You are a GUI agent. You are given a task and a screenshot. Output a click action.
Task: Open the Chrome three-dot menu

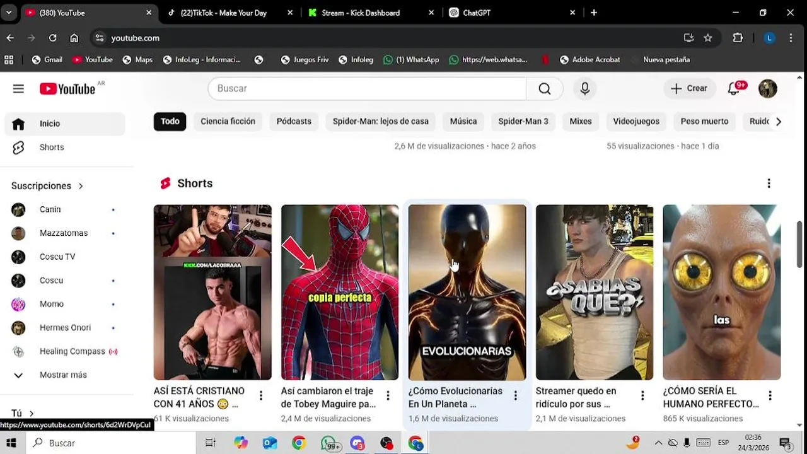(x=791, y=38)
